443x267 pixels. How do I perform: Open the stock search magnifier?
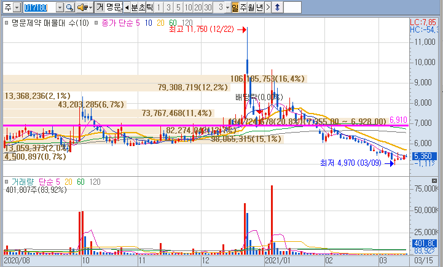pos(69,7)
